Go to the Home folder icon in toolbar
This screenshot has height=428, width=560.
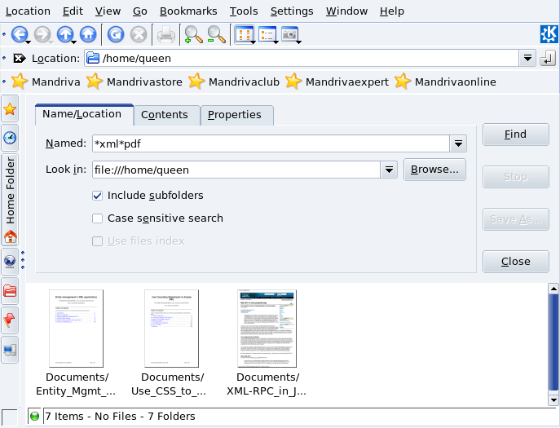pos(88,34)
